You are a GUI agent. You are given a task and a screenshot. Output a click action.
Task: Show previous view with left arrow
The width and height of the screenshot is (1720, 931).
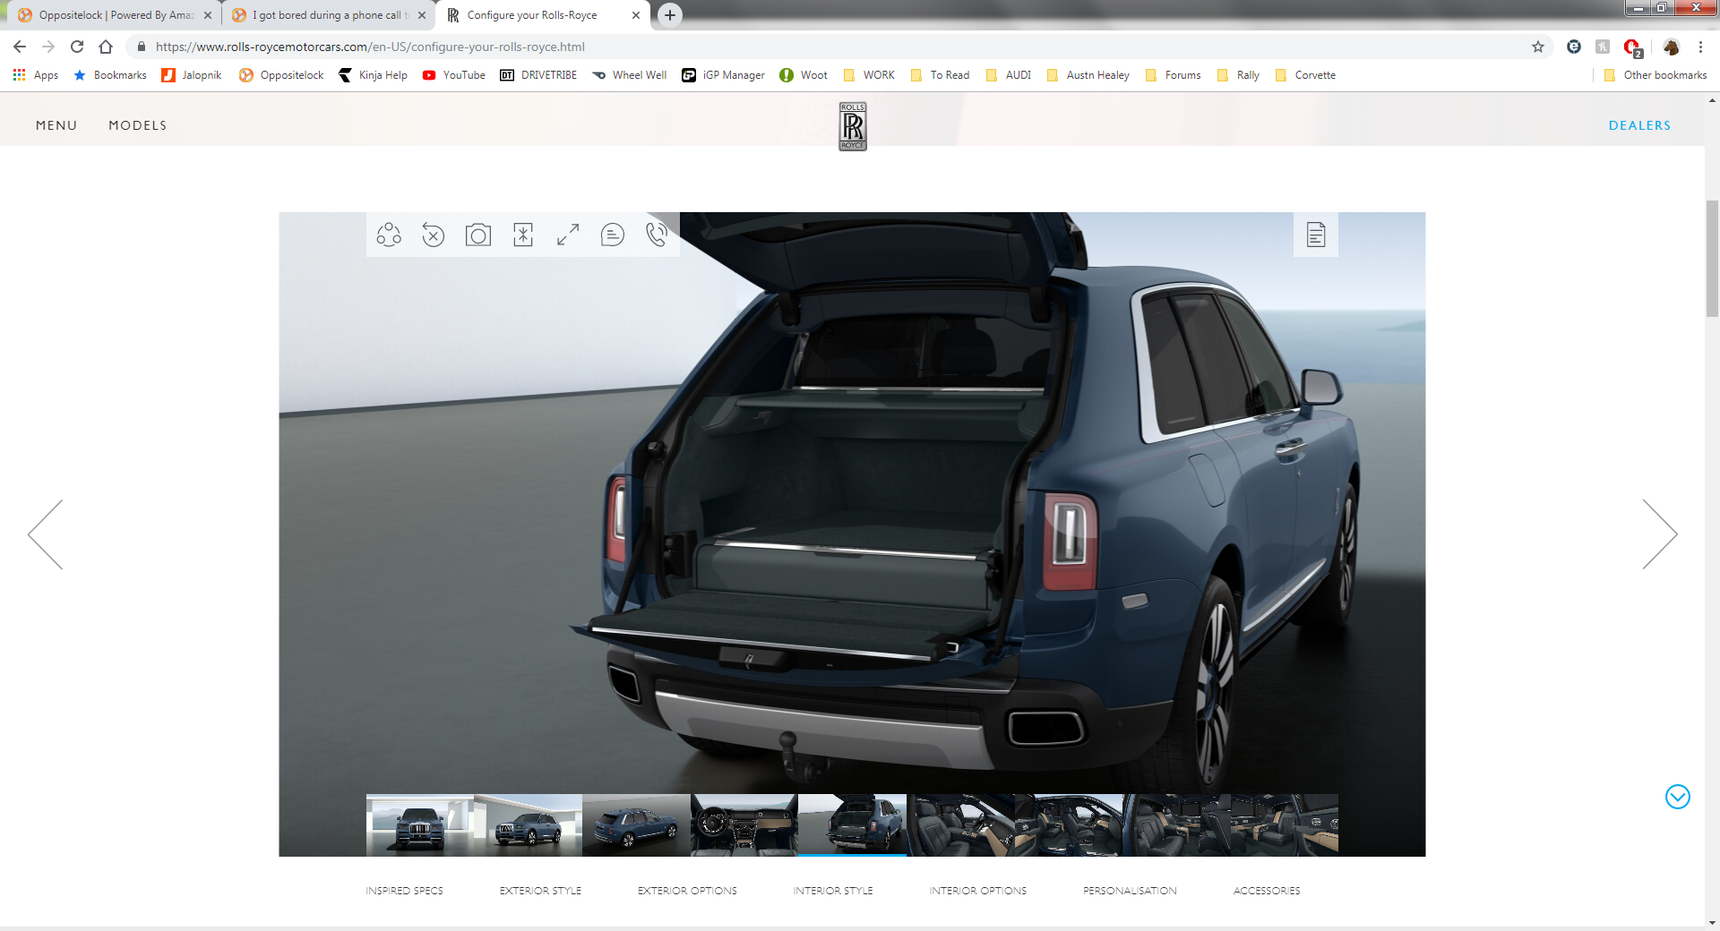click(x=46, y=534)
